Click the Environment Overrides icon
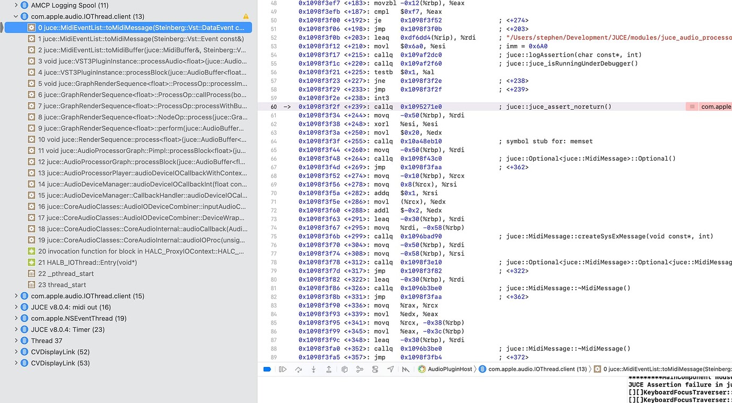Screen dimensions: 732x403 (376, 369)
